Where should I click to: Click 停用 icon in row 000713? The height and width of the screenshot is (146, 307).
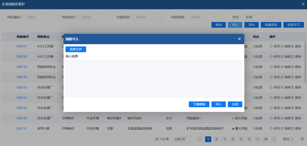(x=271, y=87)
